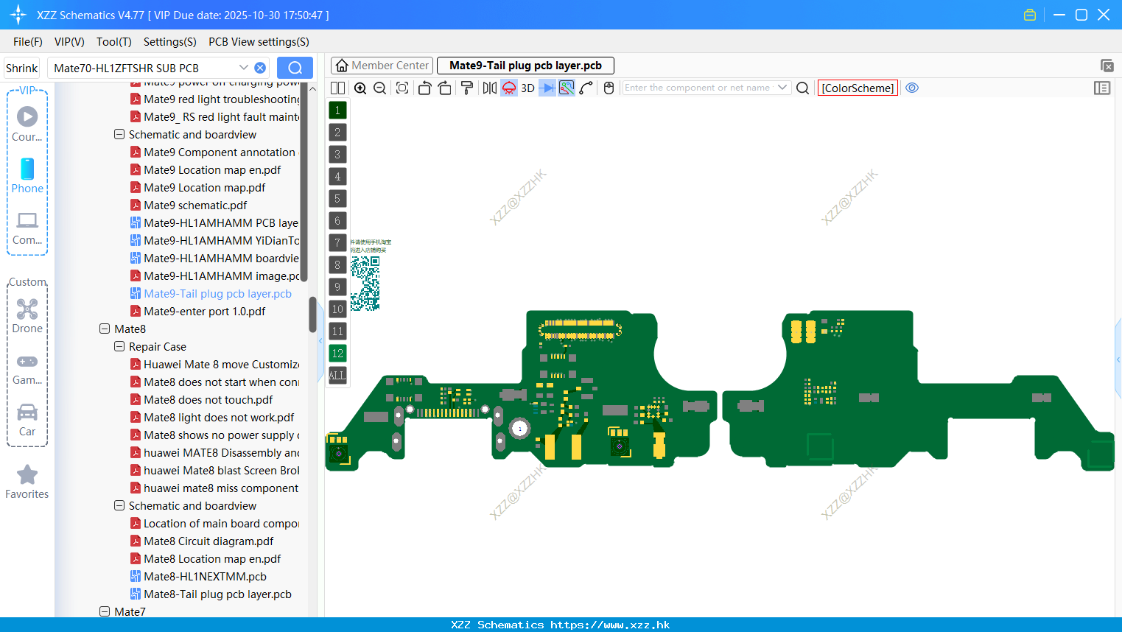Rotate the board clockwise
Screen dimensions: 1122x632
point(444,88)
